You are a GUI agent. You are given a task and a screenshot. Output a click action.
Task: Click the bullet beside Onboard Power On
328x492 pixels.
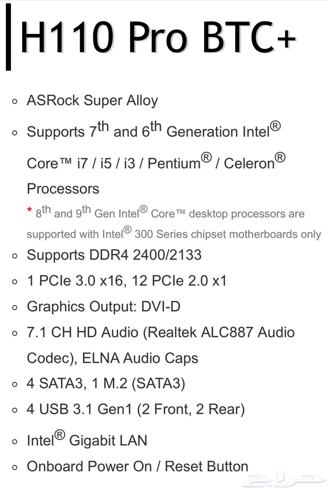pos(15,468)
